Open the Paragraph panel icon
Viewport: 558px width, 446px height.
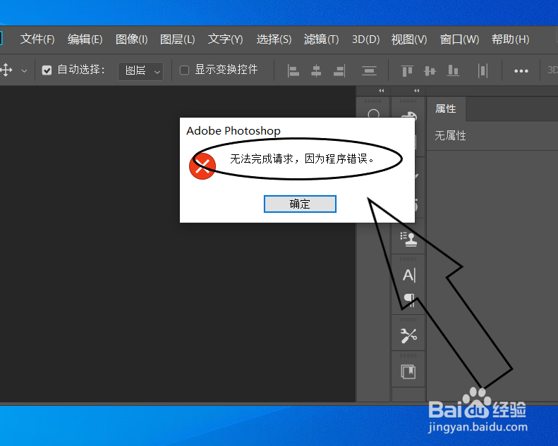pyautogui.click(x=409, y=300)
